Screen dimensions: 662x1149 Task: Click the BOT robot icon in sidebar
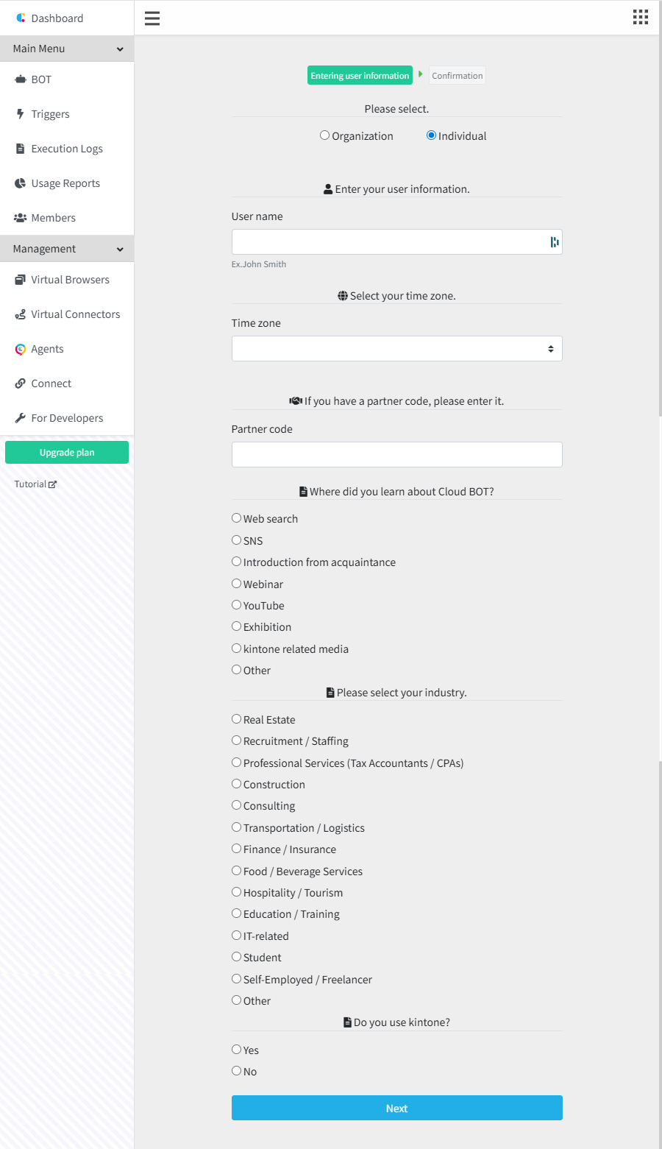click(21, 79)
